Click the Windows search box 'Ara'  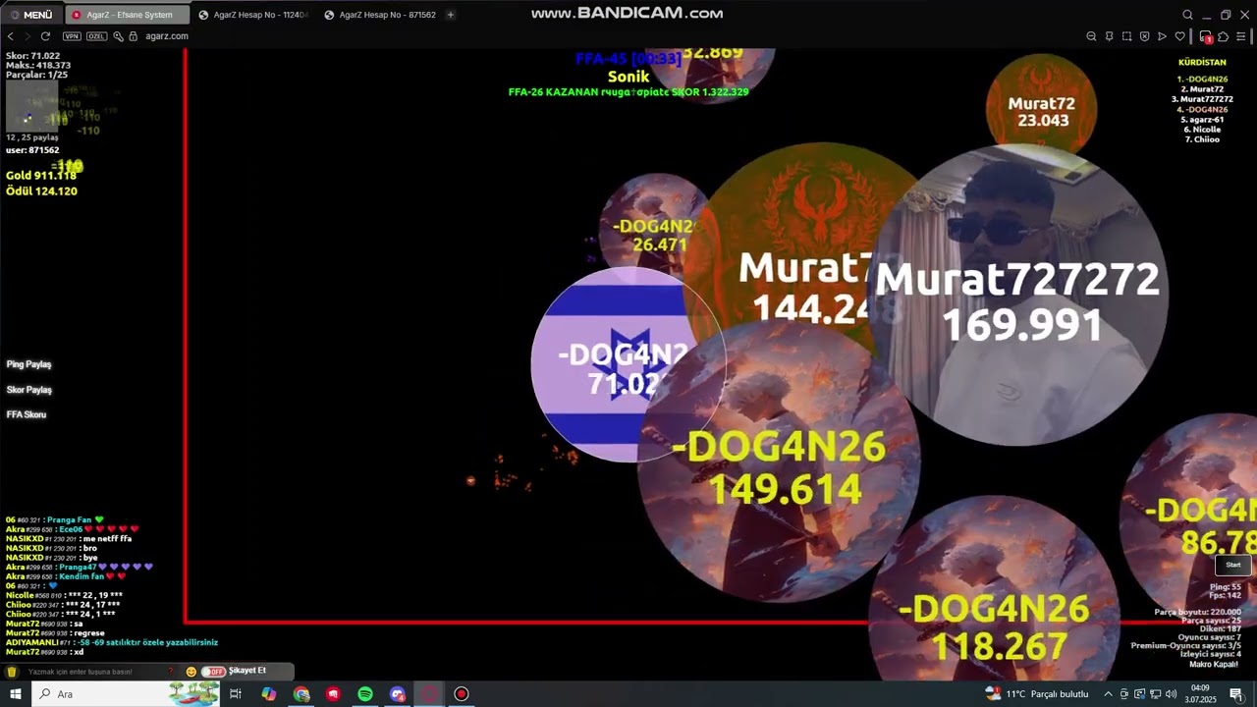pyautogui.click(x=128, y=694)
